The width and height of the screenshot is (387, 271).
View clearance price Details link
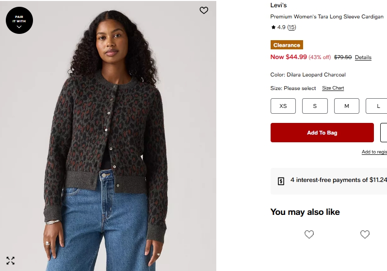point(363,57)
